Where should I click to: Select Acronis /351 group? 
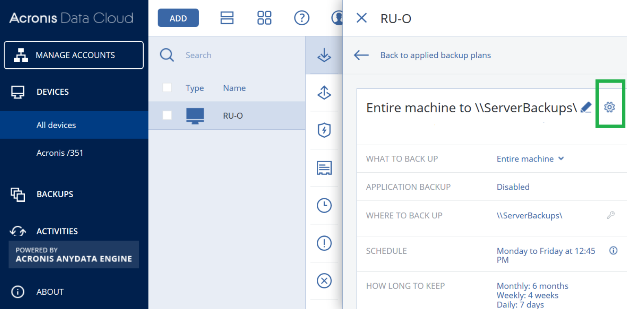pos(60,153)
